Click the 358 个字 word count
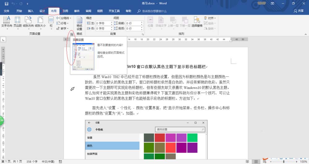 (32, 162)
